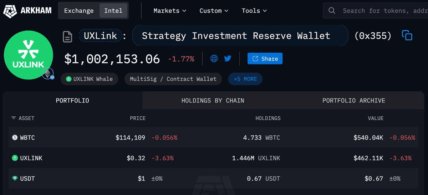Click the UXLINK green entity logo
The height and width of the screenshot is (195, 428).
pos(28,54)
